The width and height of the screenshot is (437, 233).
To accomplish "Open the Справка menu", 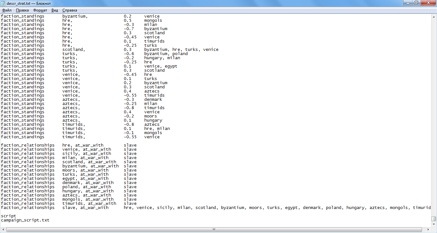I will [69, 10].
